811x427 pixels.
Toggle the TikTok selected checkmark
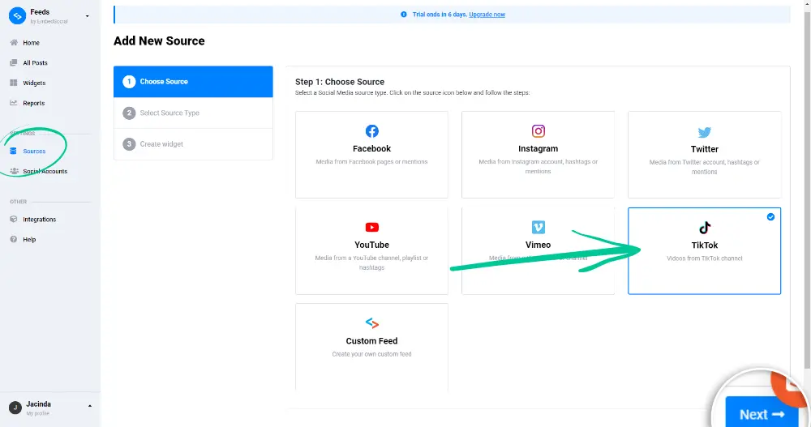click(x=770, y=216)
